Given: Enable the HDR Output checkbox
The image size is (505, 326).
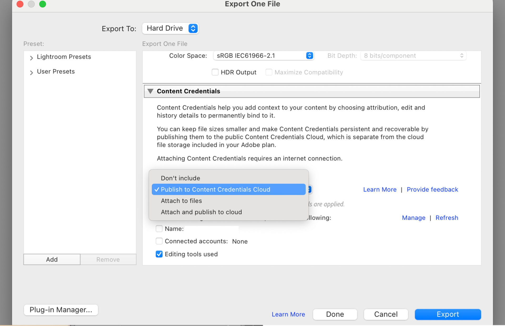Looking at the screenshot, I should [215, 72].
